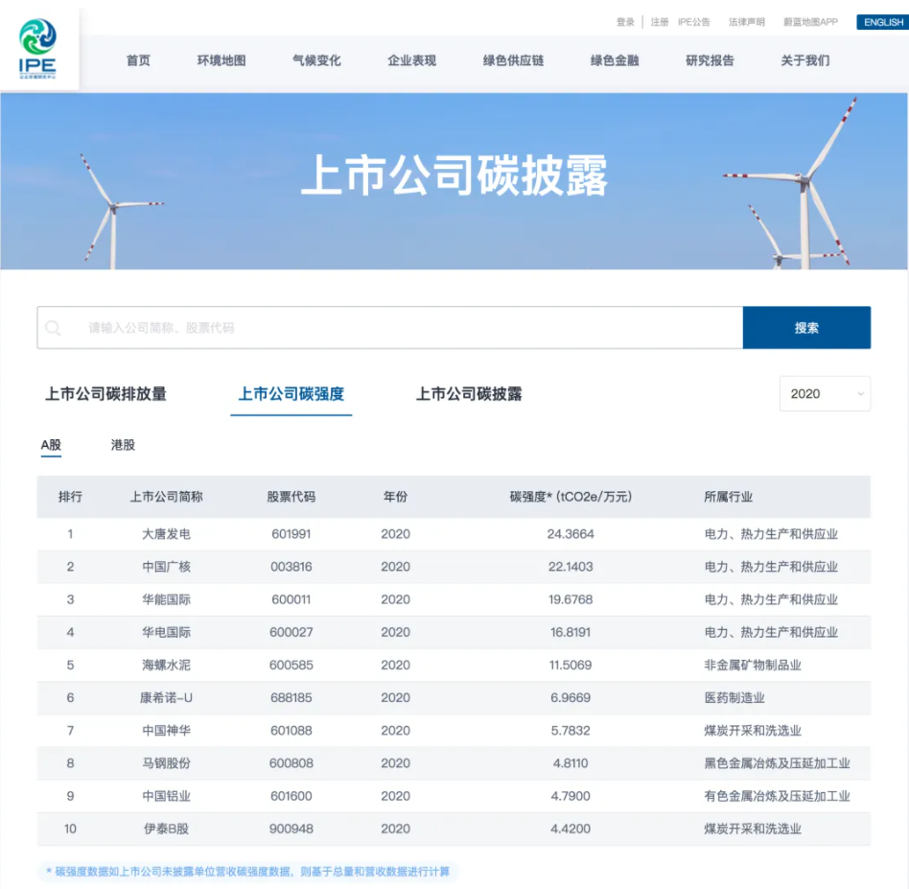This screenshot has width=909, height=889.
Task: Click company name 伊泰B股
Action: click(x=167, y=829)
